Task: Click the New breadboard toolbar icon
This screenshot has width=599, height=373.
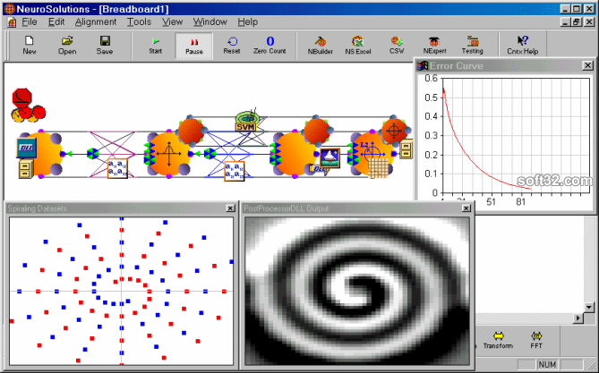Action: (30, 45)
